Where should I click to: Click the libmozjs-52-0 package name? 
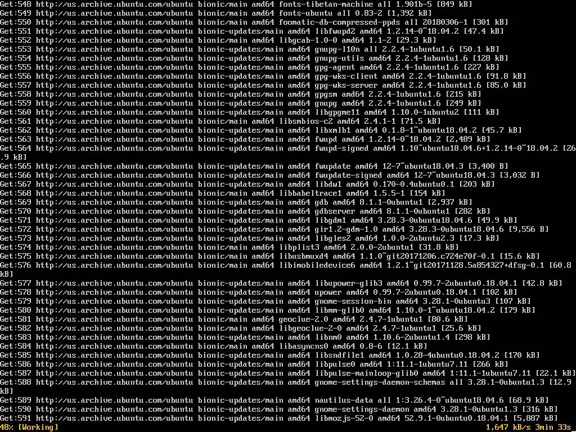click(344, 418)
